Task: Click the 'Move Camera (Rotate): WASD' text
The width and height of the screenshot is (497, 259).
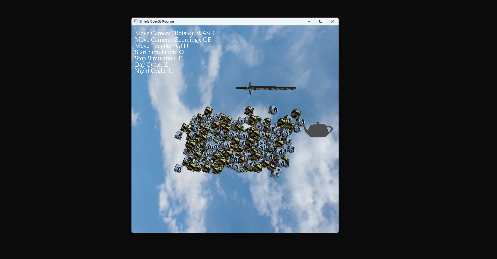Action: point(174,33)
